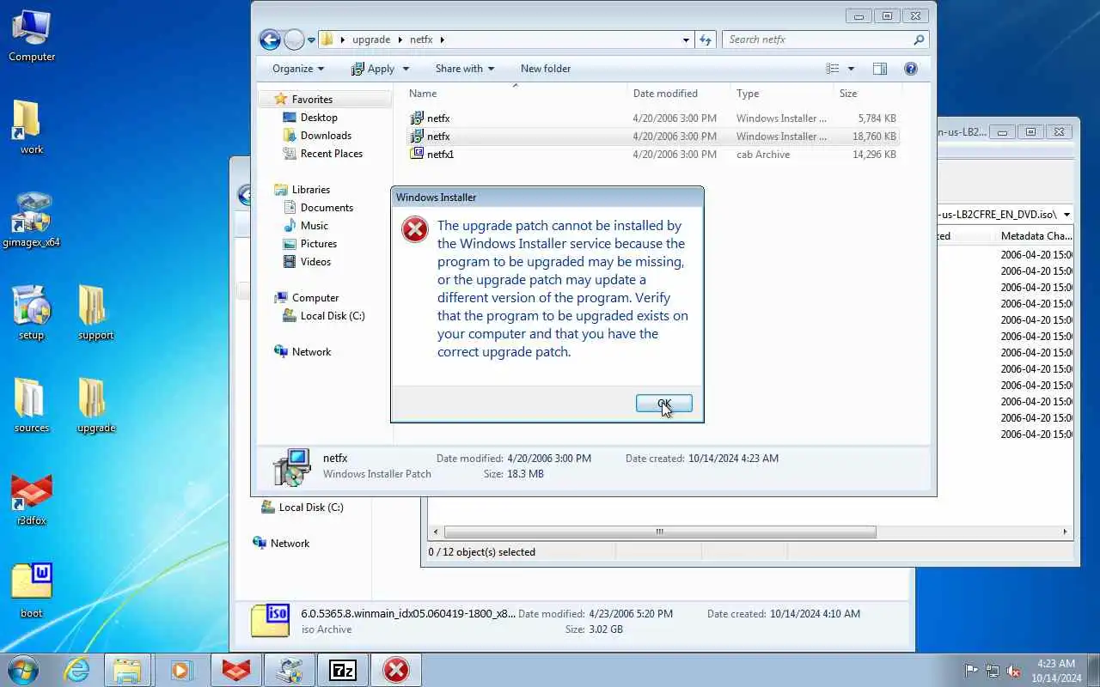
Task: Open the upgrade folder on the desktop
Action: (95, 406)
